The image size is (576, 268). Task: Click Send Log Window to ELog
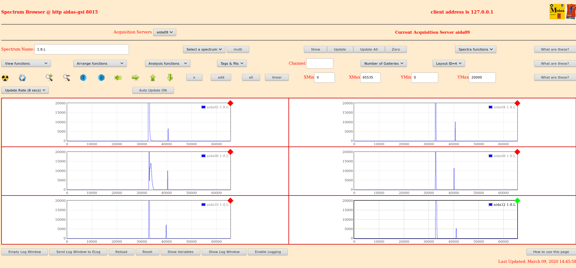78,252
